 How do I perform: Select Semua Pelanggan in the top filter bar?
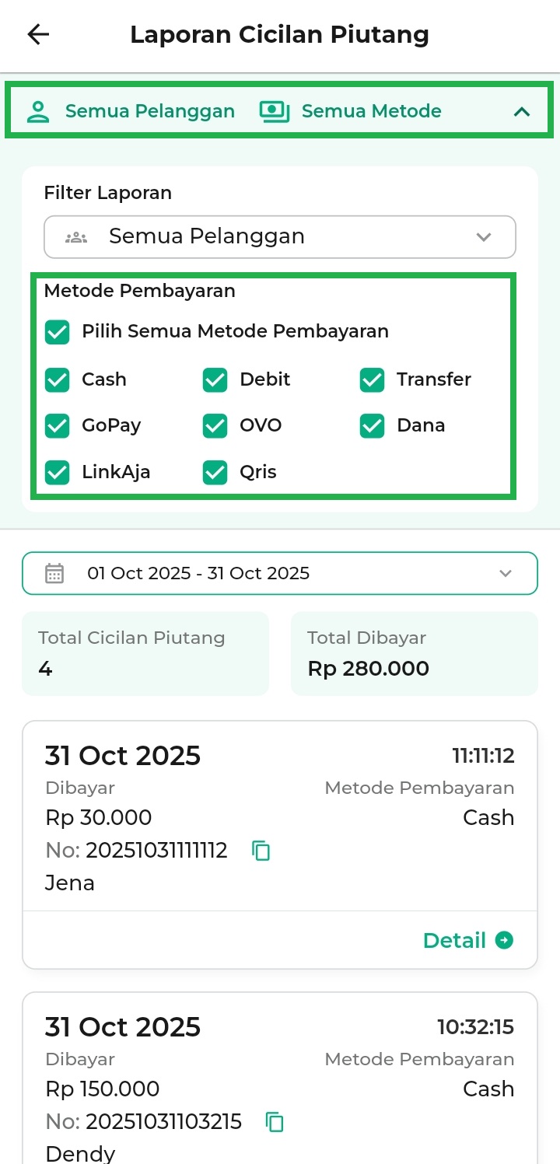pyautogui.click(x=149, y=111)
